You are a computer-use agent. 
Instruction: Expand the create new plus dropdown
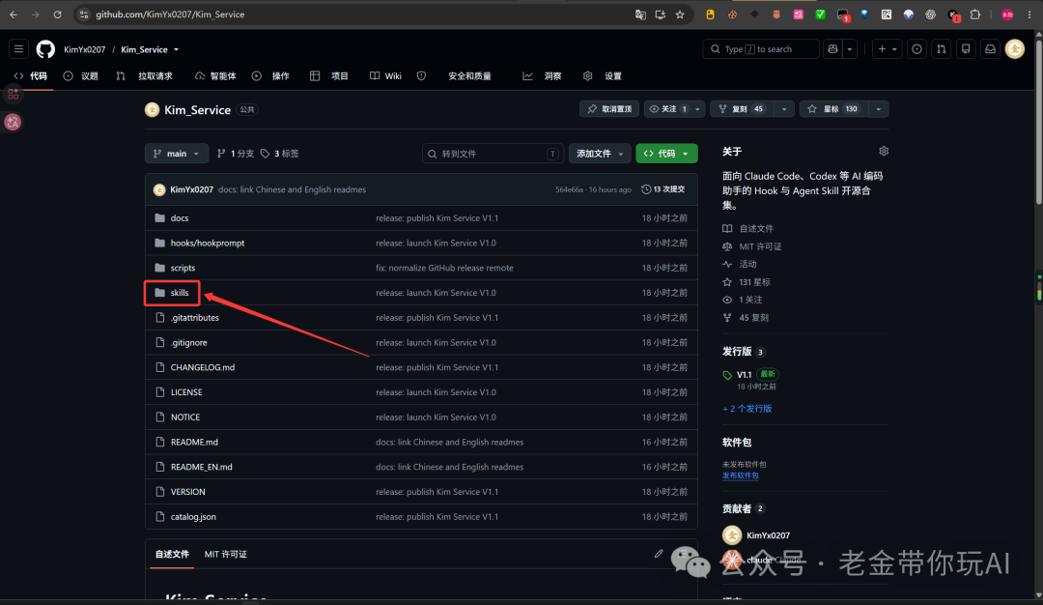tap(888, 49)
